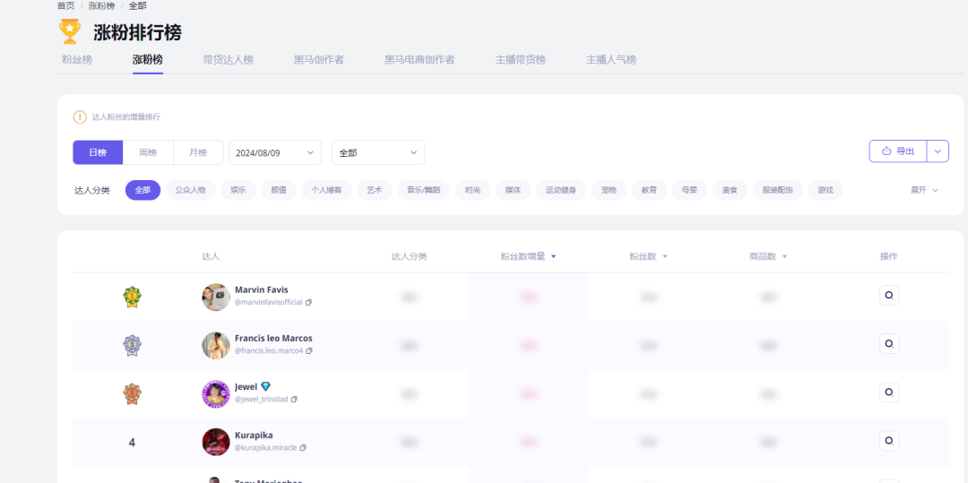Open search details for Kurapika row
This screenshot has width=968, height=483.
pyautogui.click(x=889, y=441)
